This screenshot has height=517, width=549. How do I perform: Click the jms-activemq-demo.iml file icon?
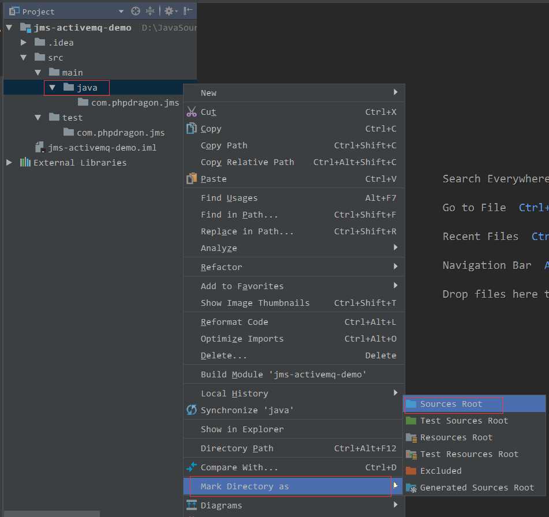[x=40, y=147]
